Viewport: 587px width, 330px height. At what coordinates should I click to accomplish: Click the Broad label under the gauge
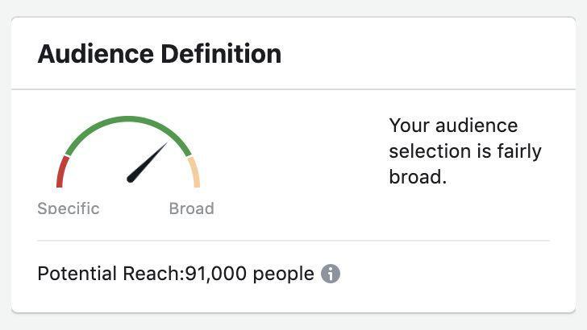point(192,208)
